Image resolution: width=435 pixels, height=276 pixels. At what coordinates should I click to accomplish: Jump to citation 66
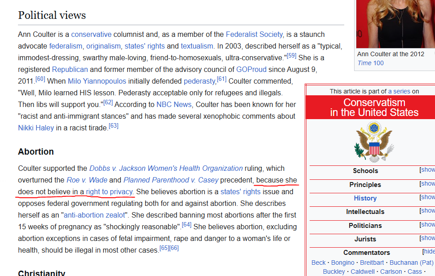[x=174, y=248]
